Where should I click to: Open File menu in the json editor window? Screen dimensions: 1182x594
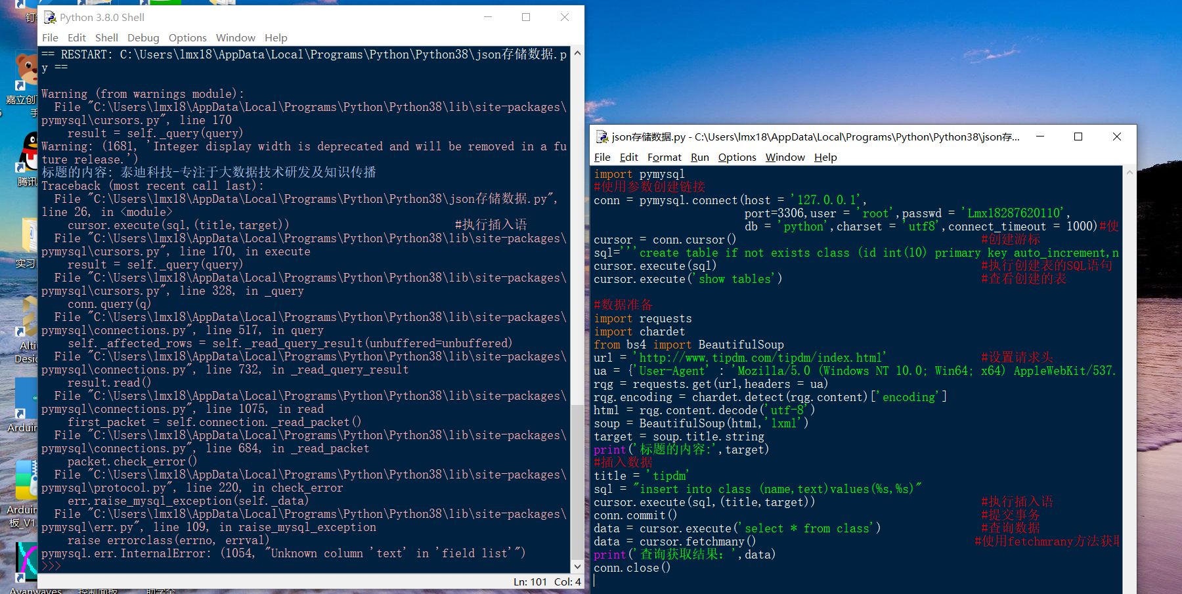[x=602, y=158]
